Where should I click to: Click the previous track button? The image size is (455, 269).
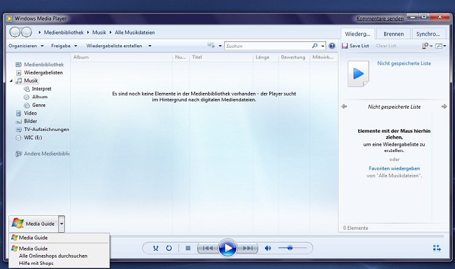[x=207, y=248]
